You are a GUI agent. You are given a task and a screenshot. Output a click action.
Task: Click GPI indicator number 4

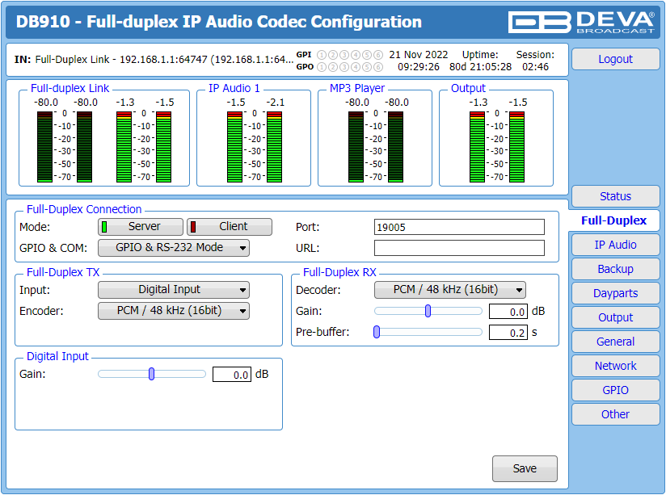point(356,55)
